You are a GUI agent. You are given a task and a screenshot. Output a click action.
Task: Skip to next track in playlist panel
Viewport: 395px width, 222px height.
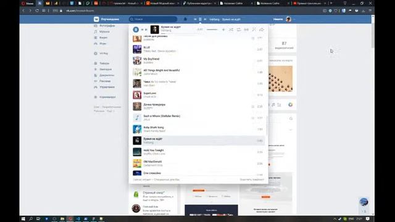(146, 30)
